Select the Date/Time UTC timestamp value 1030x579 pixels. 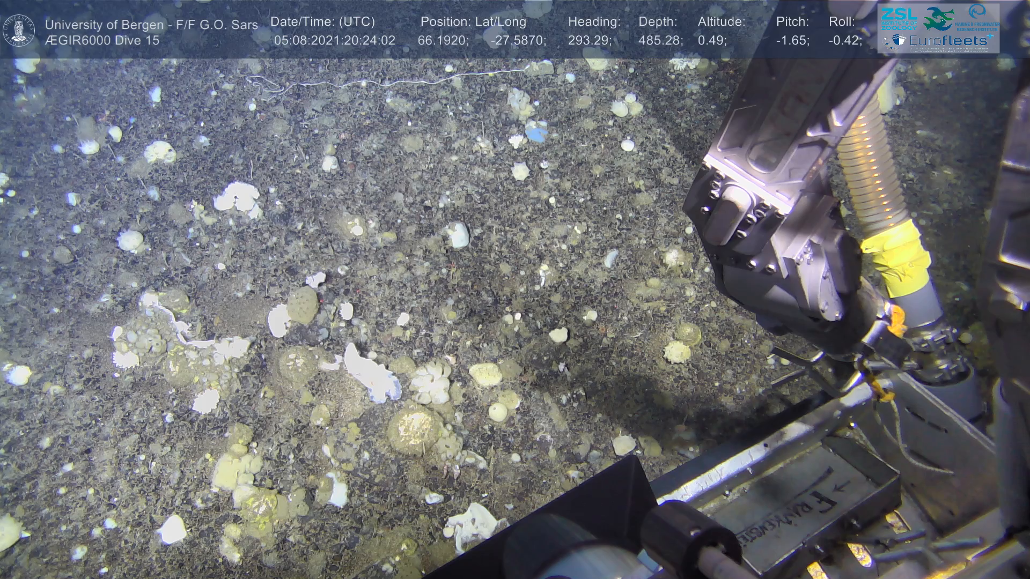[335, 41]
